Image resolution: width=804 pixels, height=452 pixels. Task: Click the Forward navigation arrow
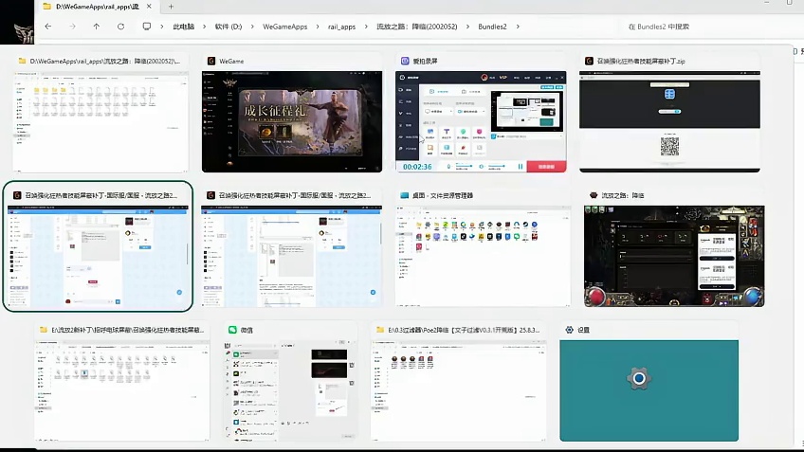[71, 27]
